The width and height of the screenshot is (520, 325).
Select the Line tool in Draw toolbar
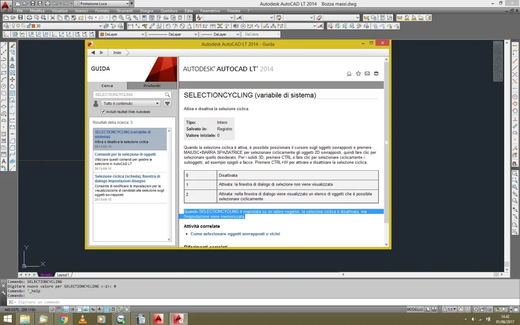click(4, 46)
